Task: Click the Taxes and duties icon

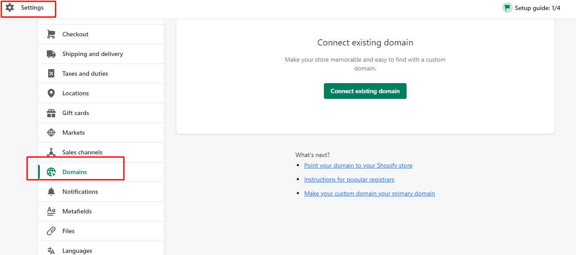Action: pos(51,73)
